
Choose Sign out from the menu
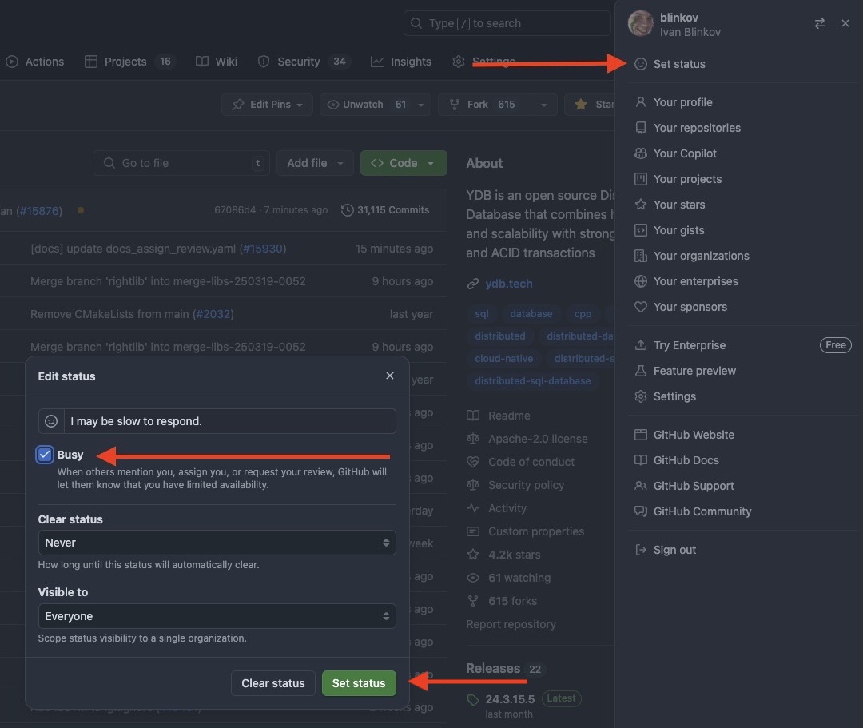pyautogui.click(x=674, y=550)
